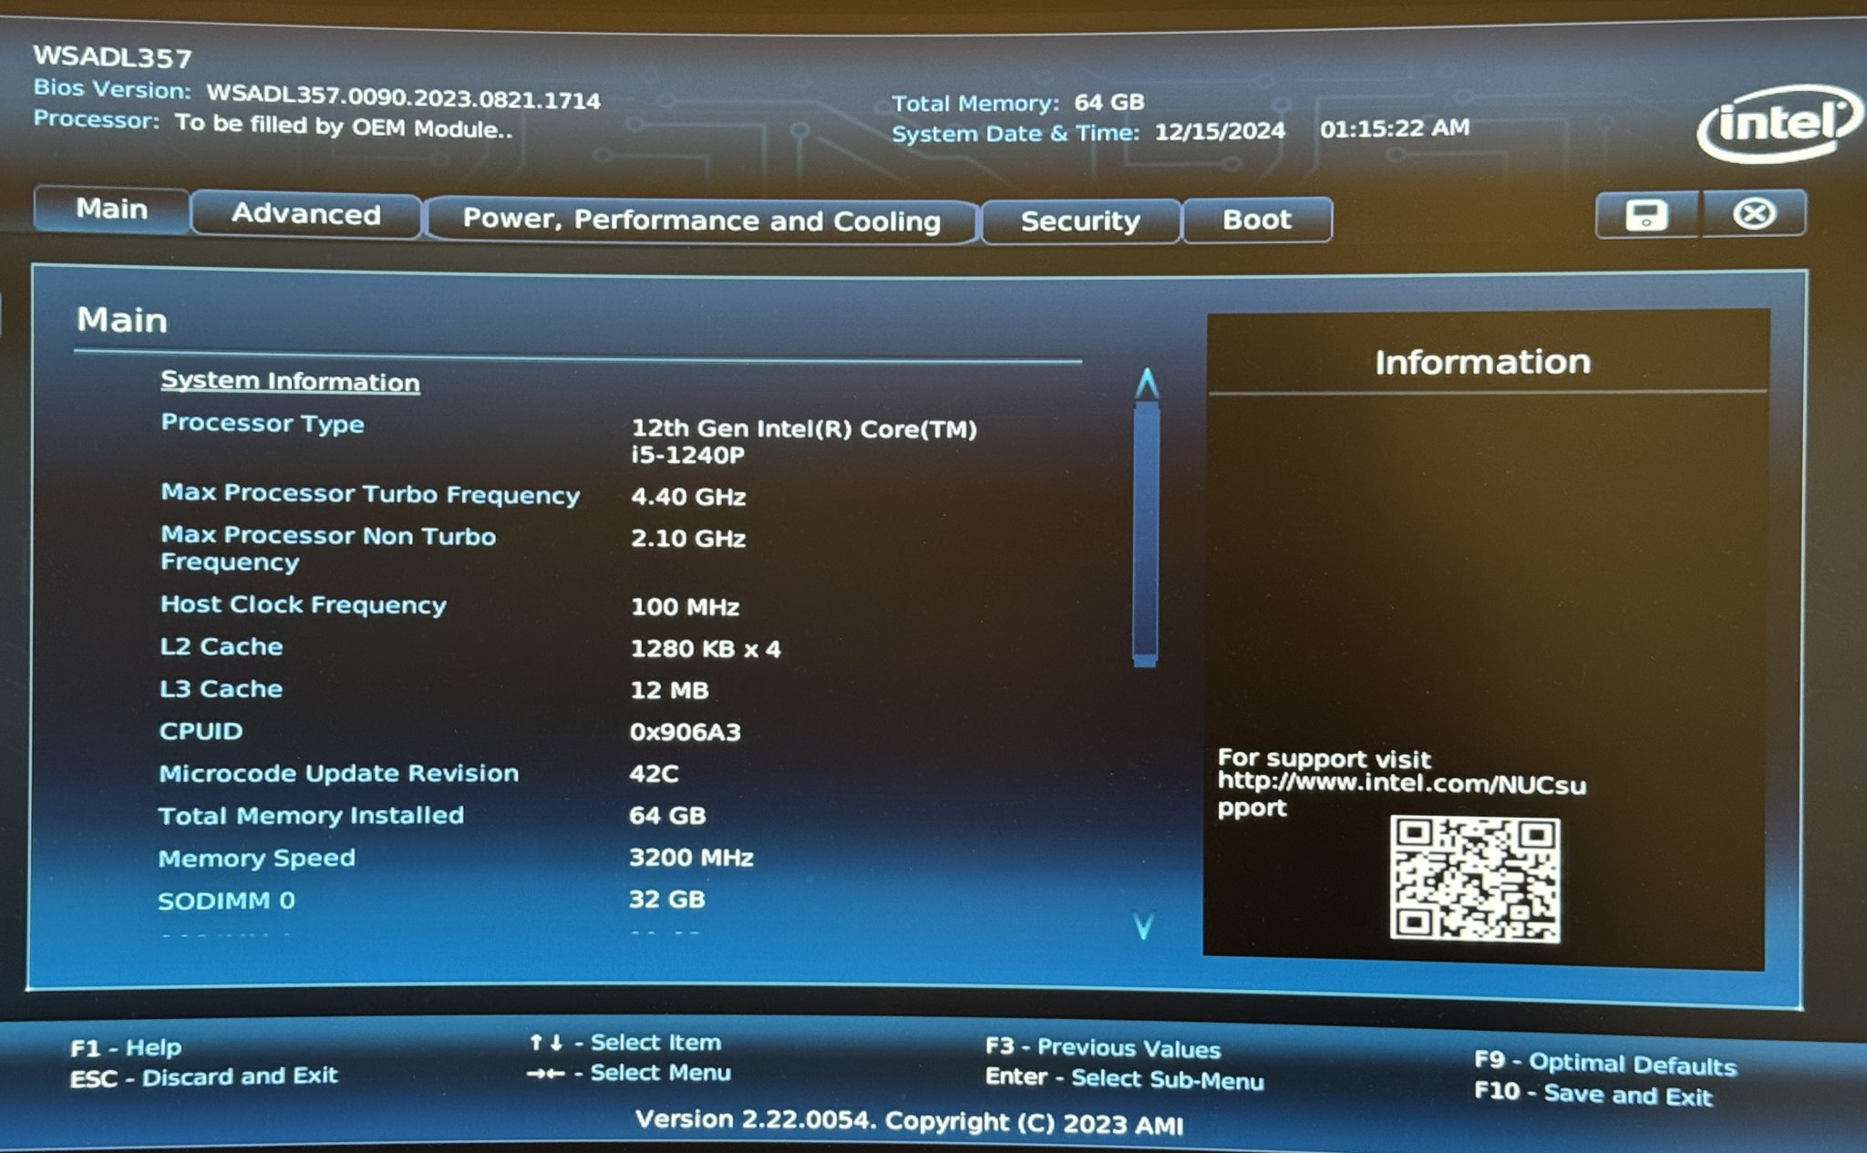Click the Version 2.22.0054 copyright text
Viewport: 1867px width, 1153px height.
click(x=909, y=1121)
